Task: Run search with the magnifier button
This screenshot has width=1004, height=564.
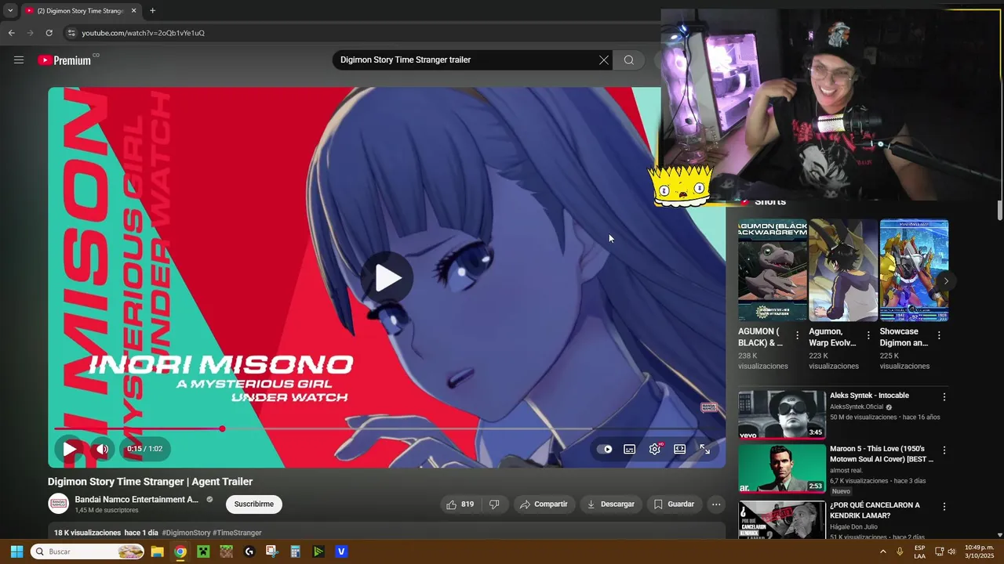Action: tap(629, 60)
